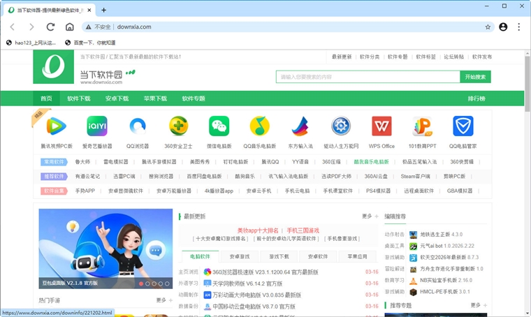531x317 pixels.
Task: Open the 安卓下载 nav item
Action: [x=117, y=98]
